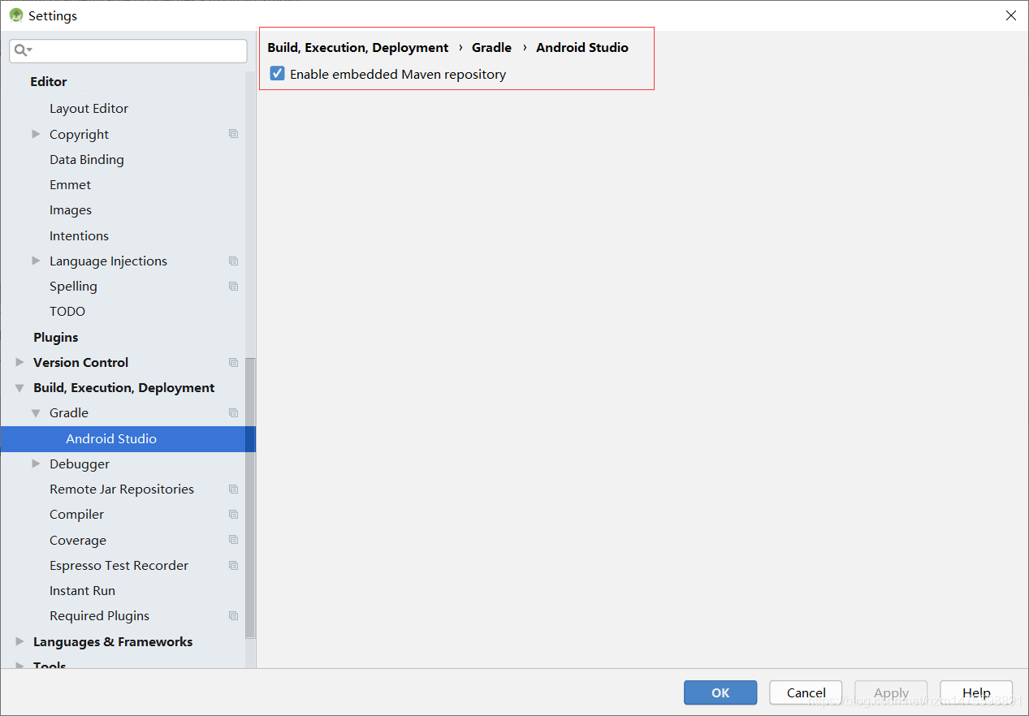Click the Cancel button
1029x716 pixels.
coord(806,692)
